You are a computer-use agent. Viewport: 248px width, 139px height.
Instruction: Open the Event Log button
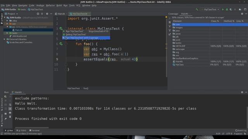coord(241,131)
